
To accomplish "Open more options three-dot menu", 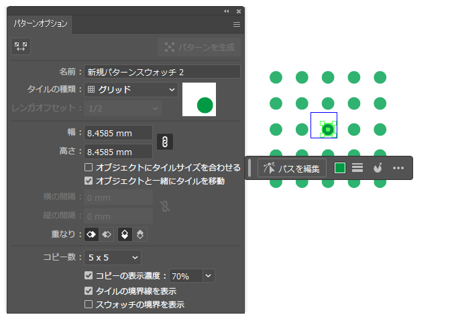I will [398, 168].
